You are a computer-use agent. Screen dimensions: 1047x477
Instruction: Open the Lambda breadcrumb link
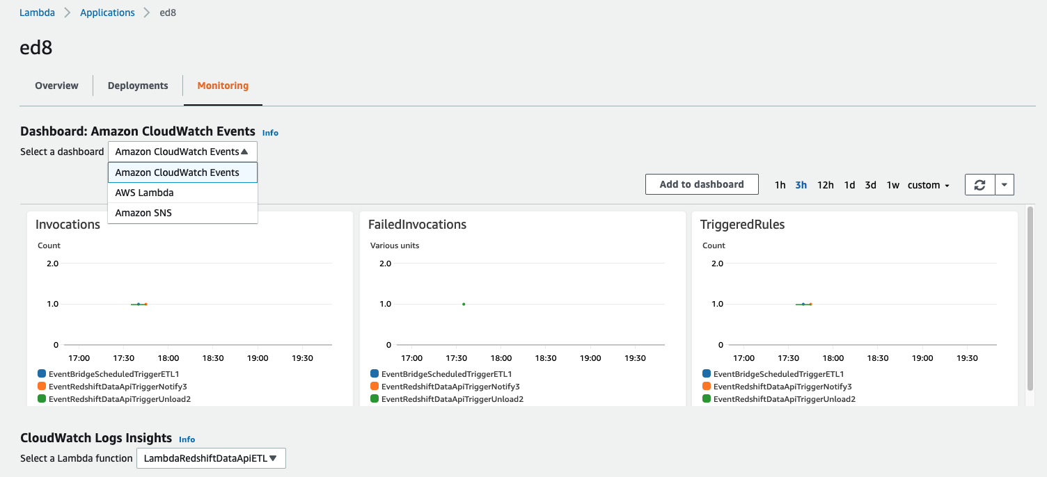tap(37, 13)
